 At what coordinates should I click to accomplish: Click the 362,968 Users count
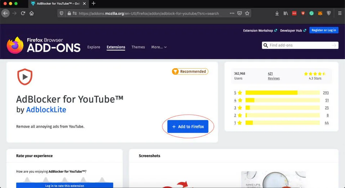[239, 76]
